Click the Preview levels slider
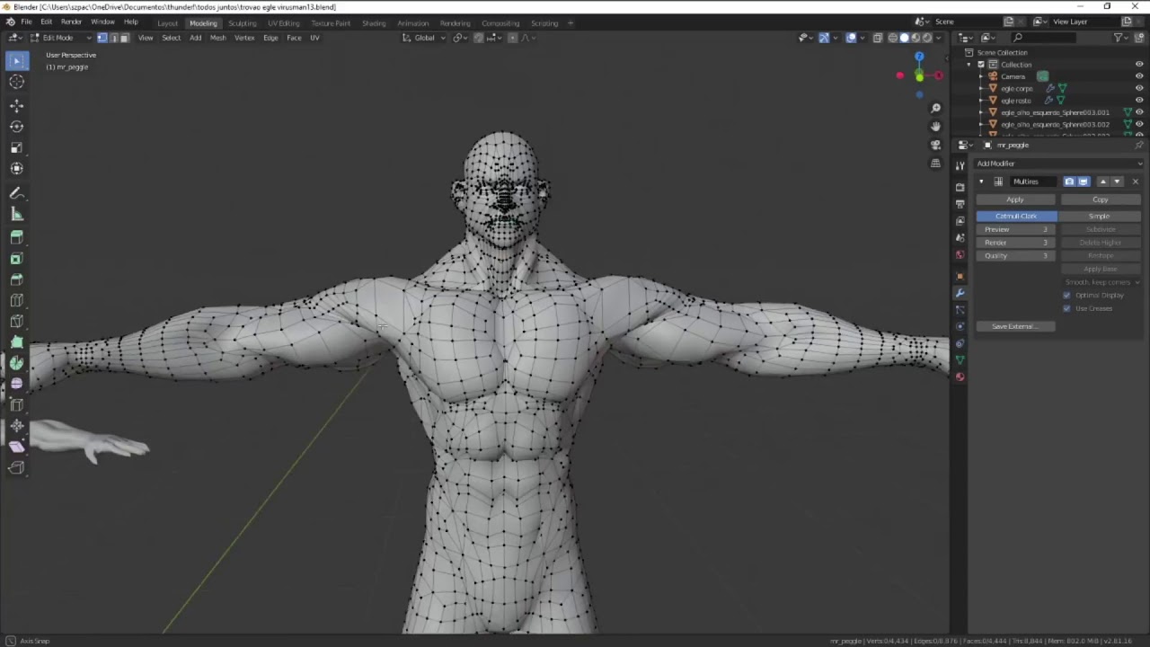This screenshot has width=1150, height=647. 1016,229
